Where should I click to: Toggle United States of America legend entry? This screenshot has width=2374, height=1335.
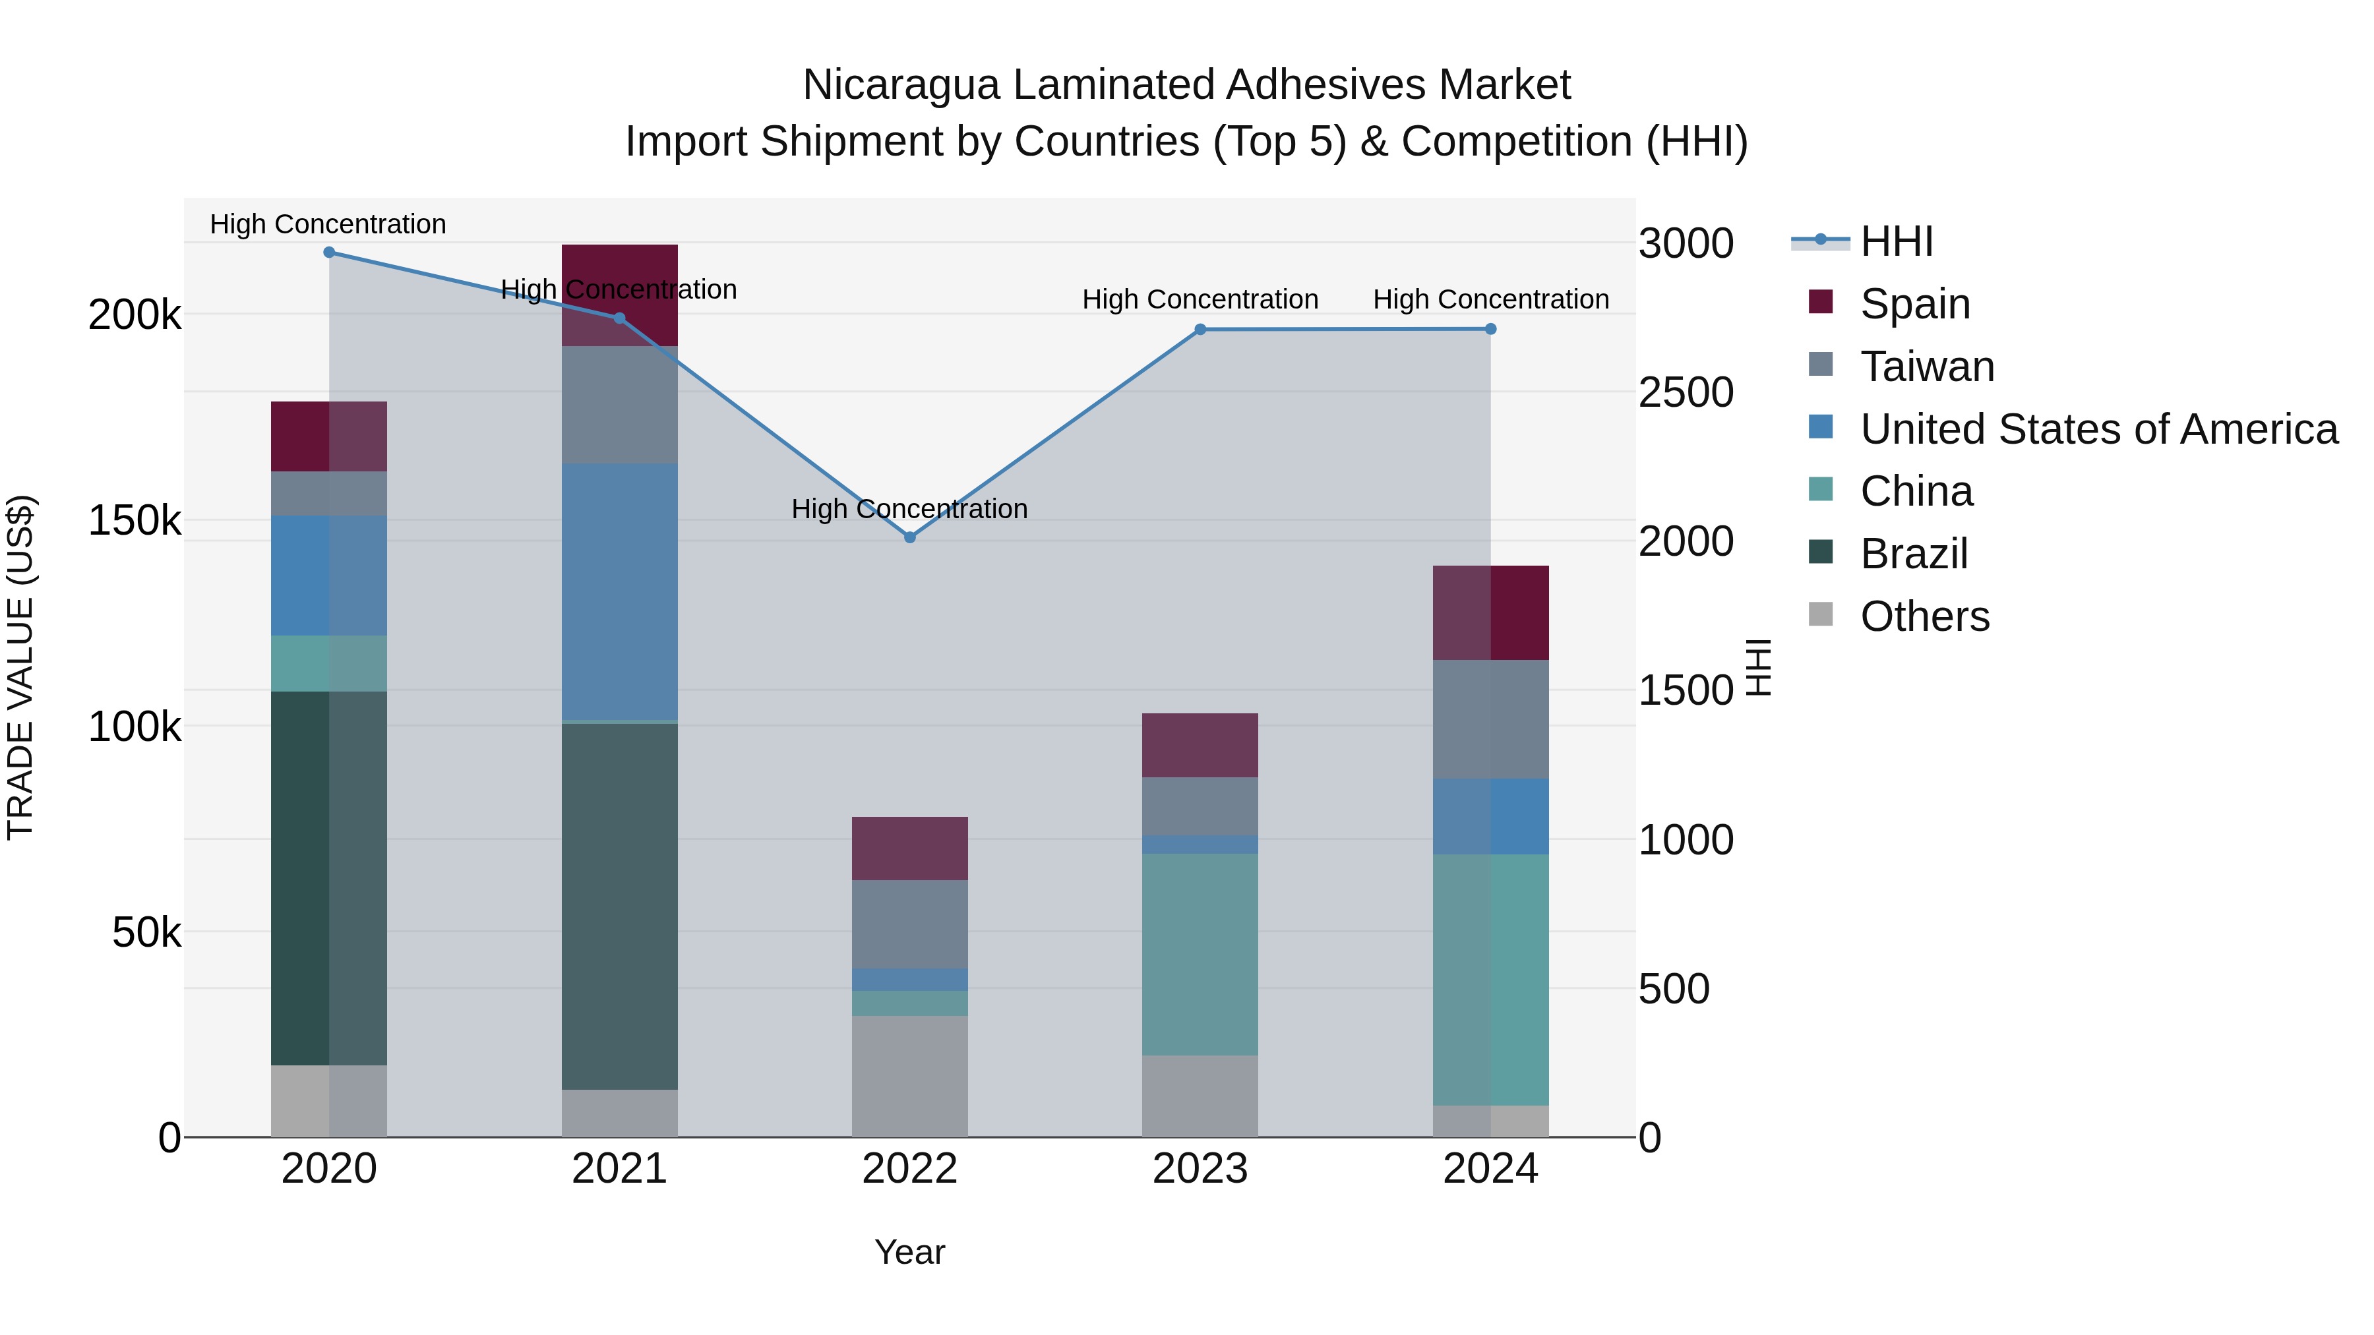[2073, 429]
